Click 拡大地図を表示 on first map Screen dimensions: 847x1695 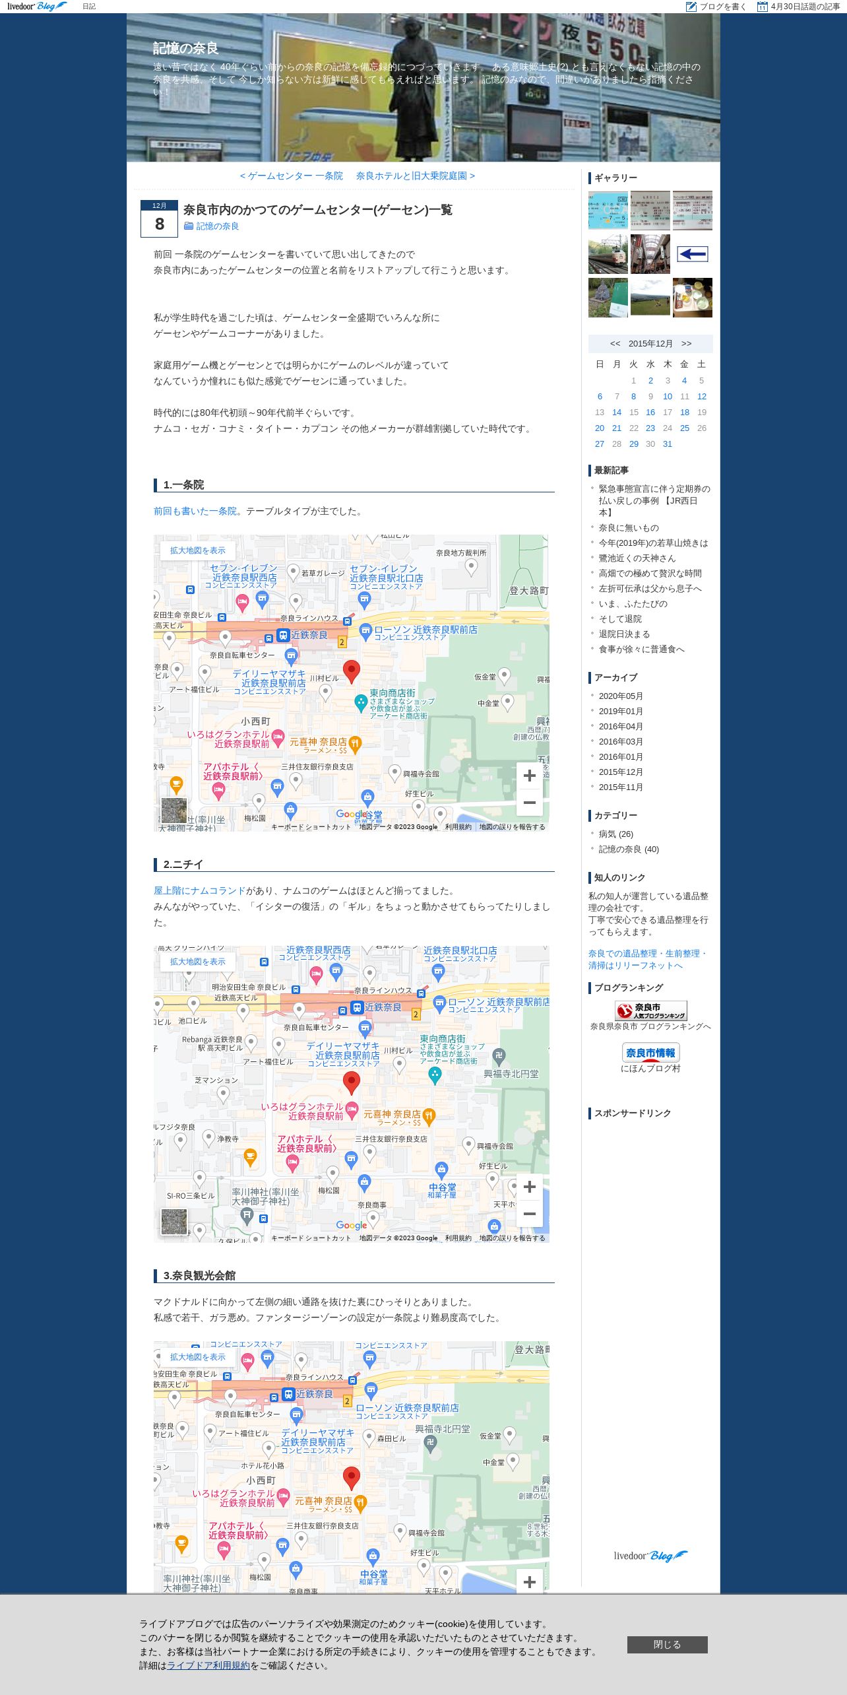[x=198, y=550]
